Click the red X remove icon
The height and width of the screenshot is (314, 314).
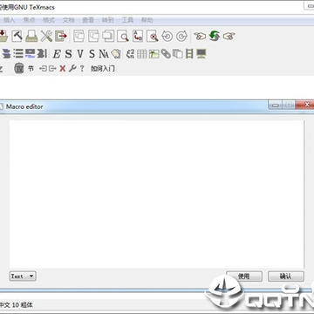[x=63, y=69]
